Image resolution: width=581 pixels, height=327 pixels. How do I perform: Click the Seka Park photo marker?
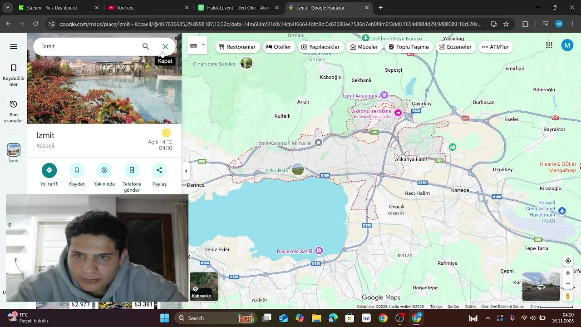click(x=298, y=170)
